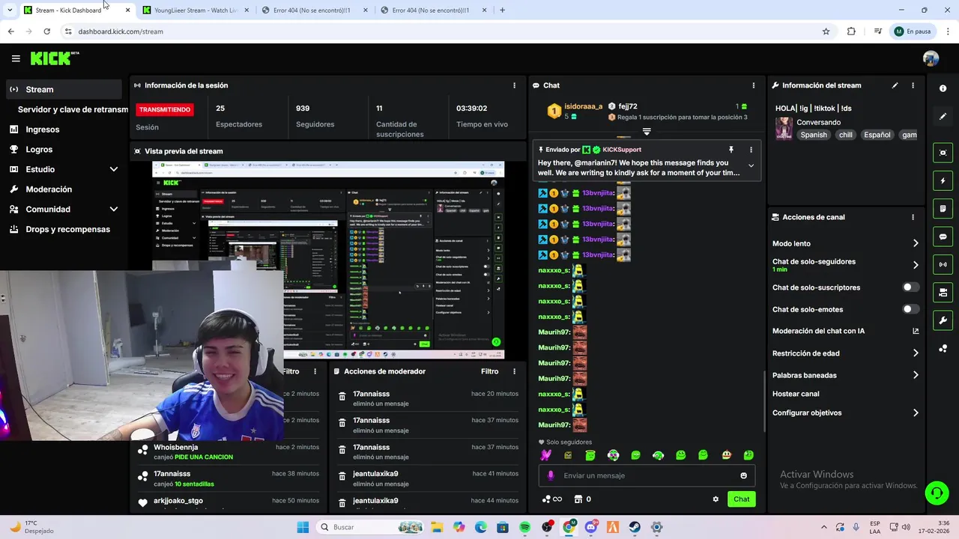The height and width of the screenshot is (539, 959).
Task: Select the chill stream tag
Action: click(x=846, y=135)
